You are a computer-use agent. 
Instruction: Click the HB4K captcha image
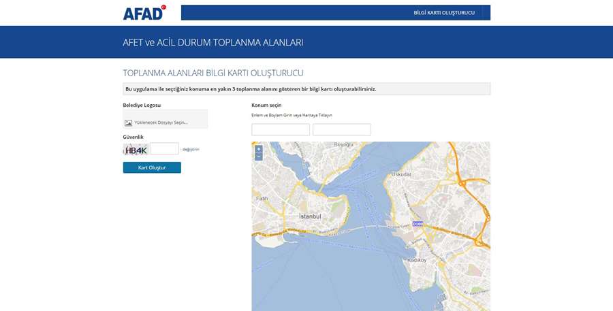coord(136,150)
